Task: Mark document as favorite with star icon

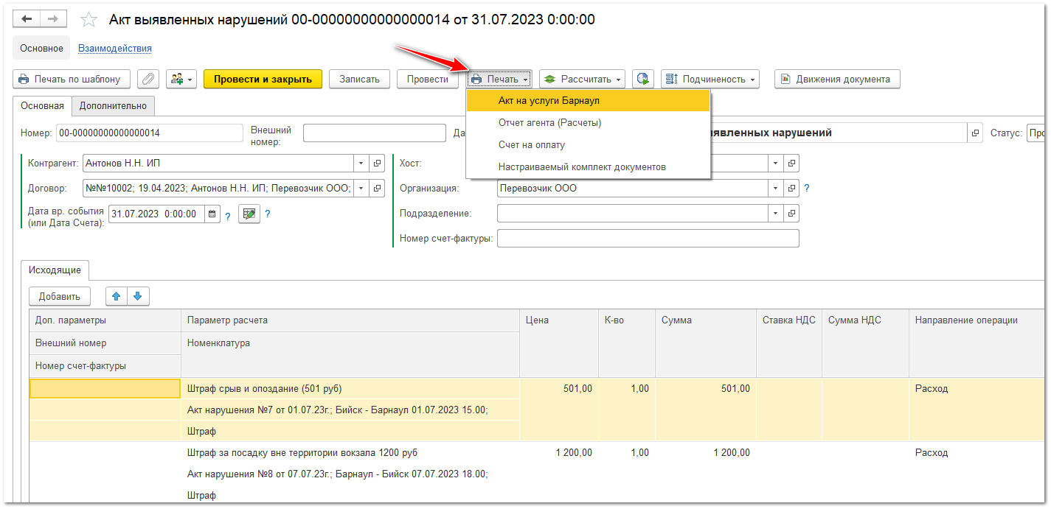Action: click(x=89, y=20)
